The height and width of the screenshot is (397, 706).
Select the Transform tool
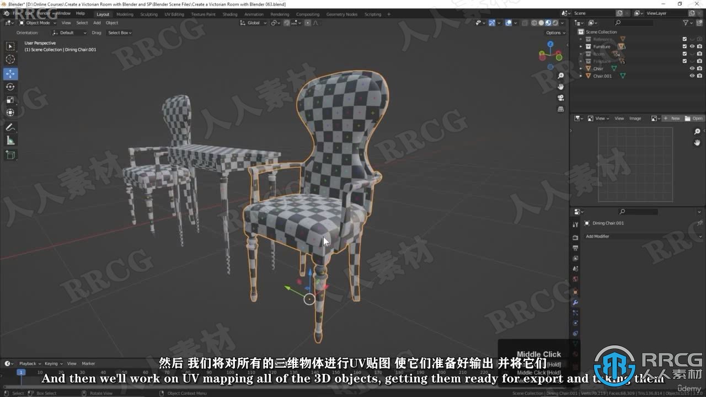click(10, 112)
